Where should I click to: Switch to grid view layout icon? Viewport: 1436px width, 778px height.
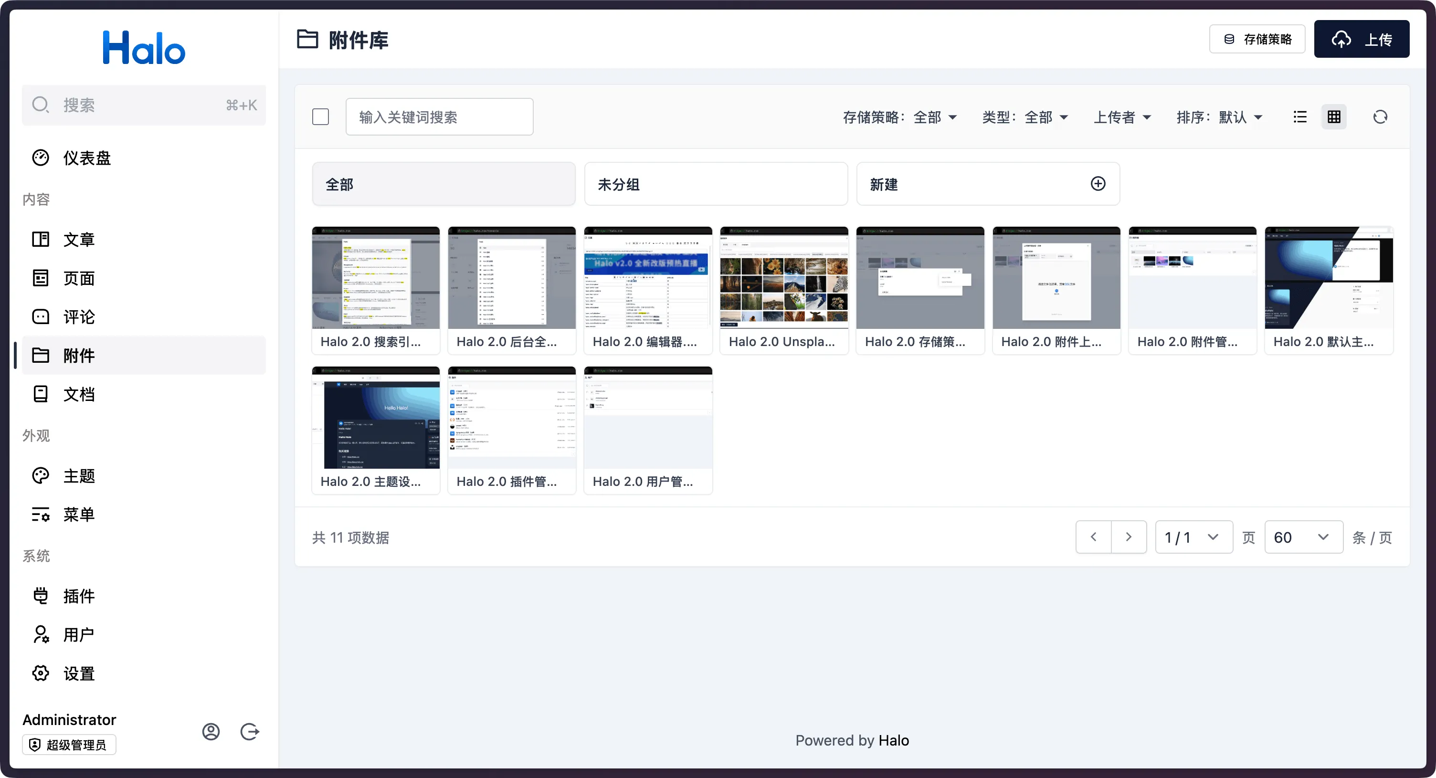[1333, 117]
